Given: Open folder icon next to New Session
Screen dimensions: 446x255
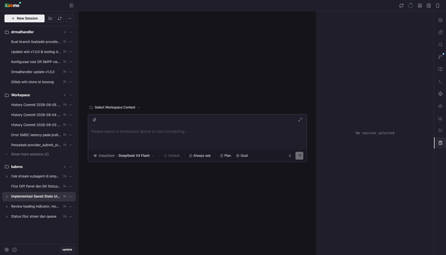Looking at the screenshot, I should [50, 18].
